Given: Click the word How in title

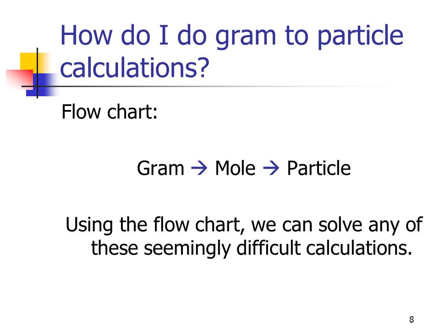Looking at the screenshot, I should pyautogui.click(x=87, y=35).
